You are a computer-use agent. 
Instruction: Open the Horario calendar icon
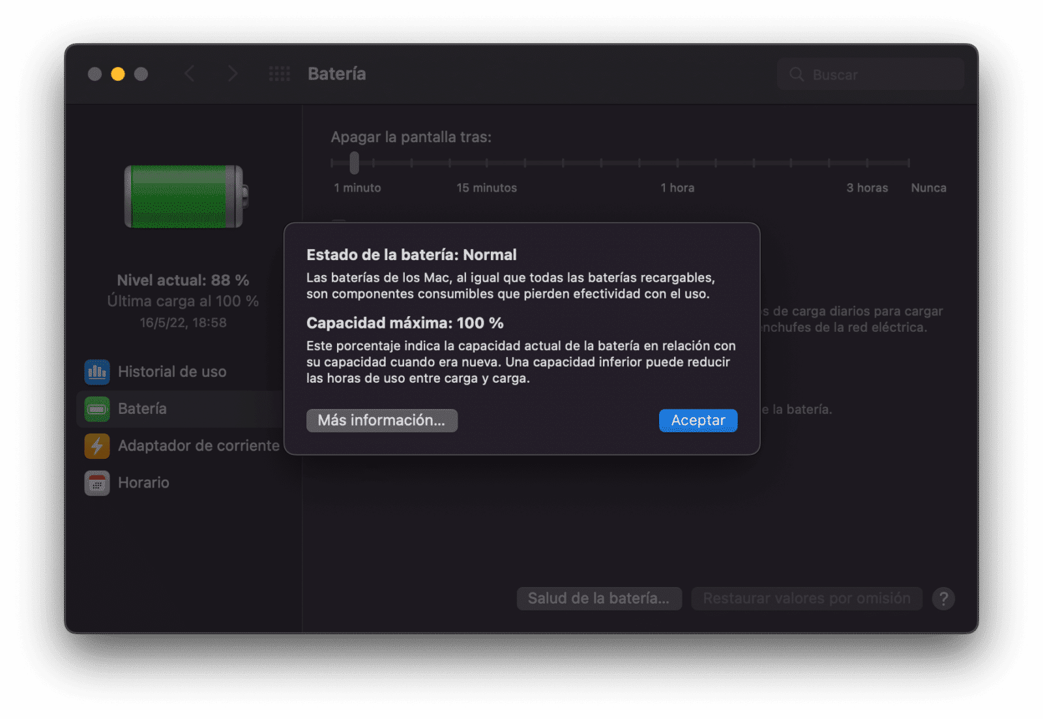(96, 483)
